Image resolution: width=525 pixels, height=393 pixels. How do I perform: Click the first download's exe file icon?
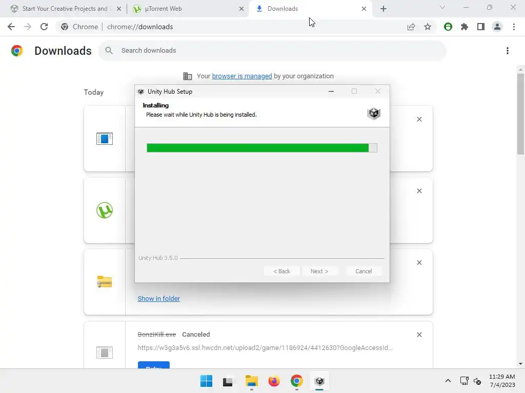tap(105, 139)
